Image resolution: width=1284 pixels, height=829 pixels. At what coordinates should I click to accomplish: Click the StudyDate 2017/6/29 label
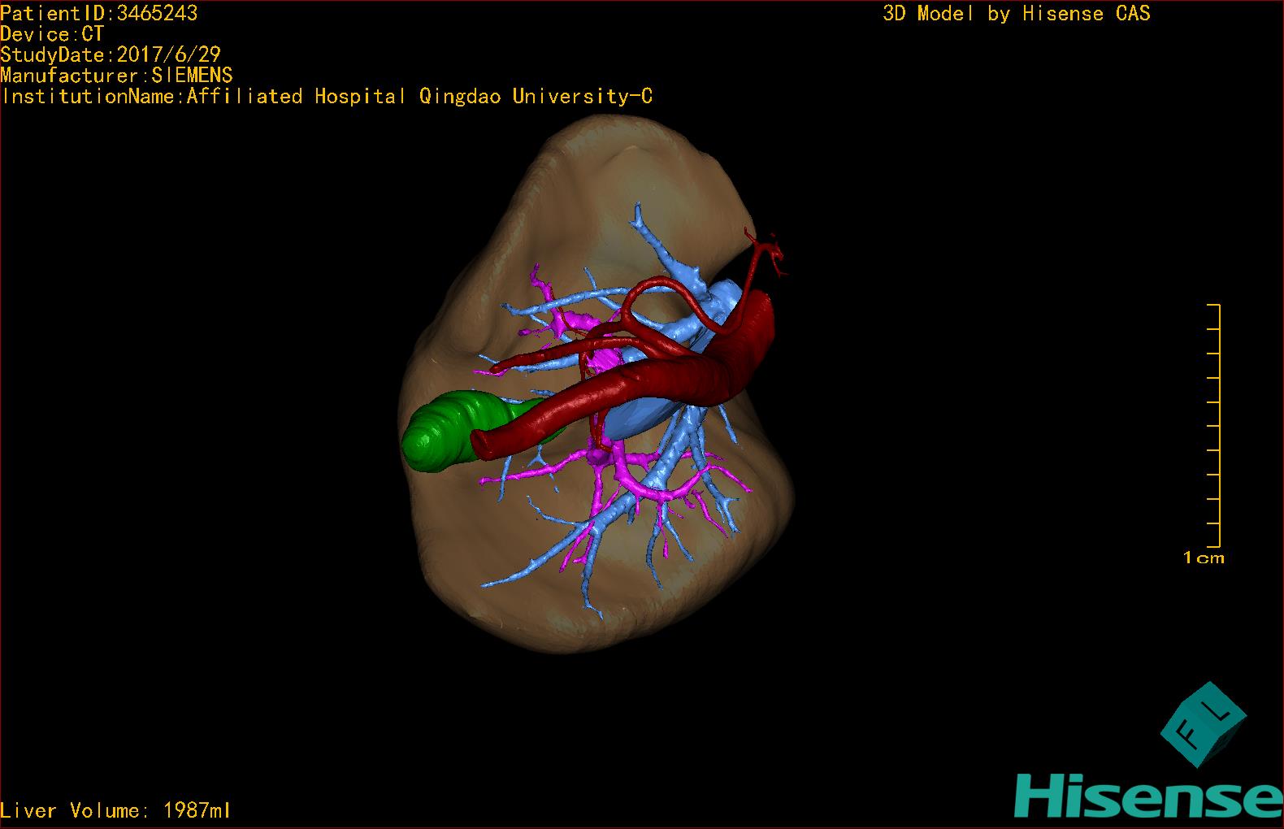coord(111,54)
